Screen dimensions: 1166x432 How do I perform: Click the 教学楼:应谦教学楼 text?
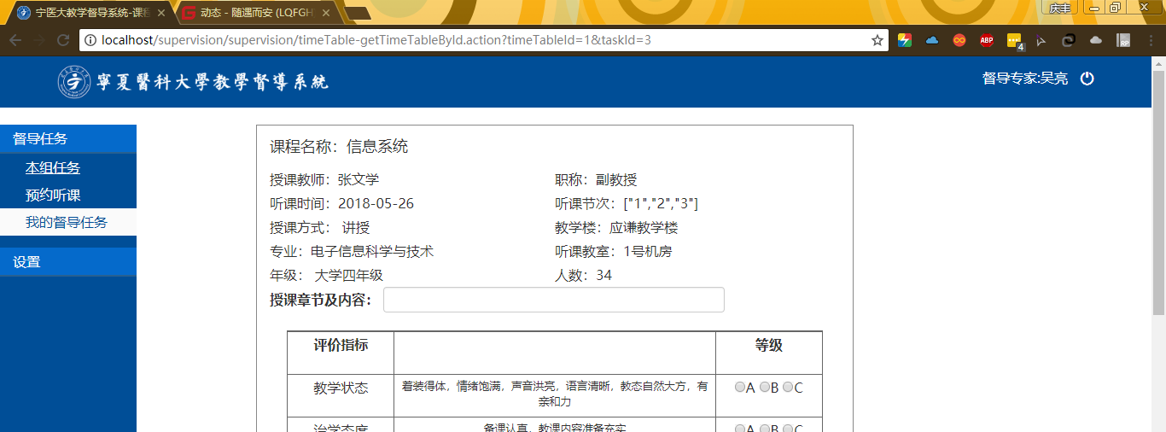pos(616,228)
